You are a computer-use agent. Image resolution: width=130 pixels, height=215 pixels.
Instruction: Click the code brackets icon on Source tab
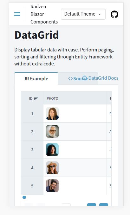coord(70,79)
